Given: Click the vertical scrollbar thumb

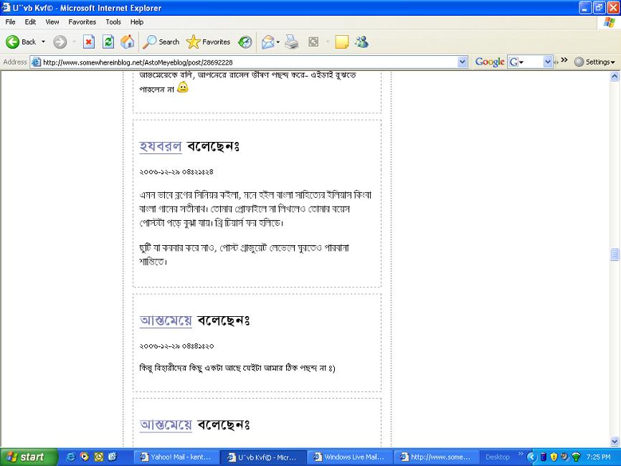Looking at the screenshot, I should tap(615, 255).
